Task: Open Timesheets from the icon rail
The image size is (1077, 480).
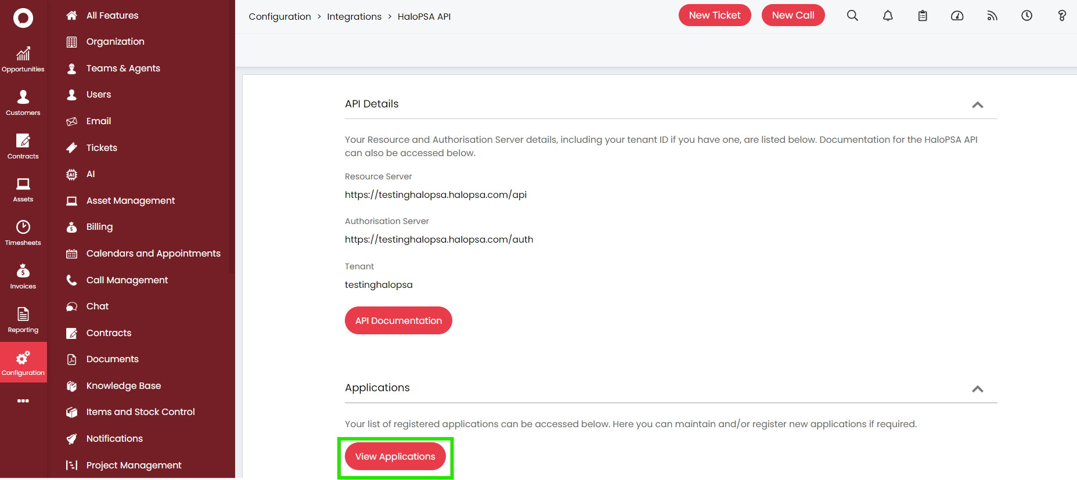Action: (x=23, y=233)
